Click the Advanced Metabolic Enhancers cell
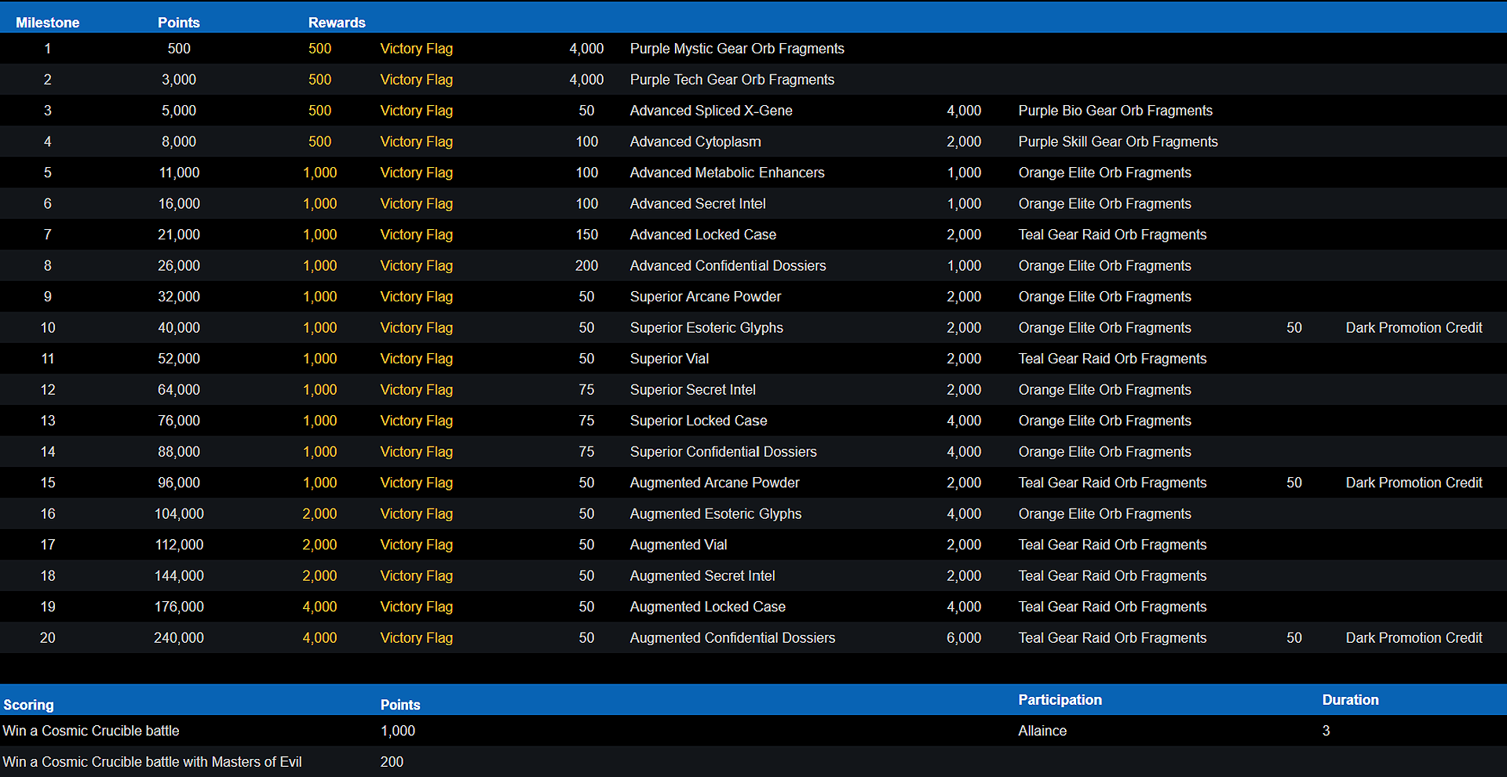This screenshot has height=777, width=1507. point(727,173)
